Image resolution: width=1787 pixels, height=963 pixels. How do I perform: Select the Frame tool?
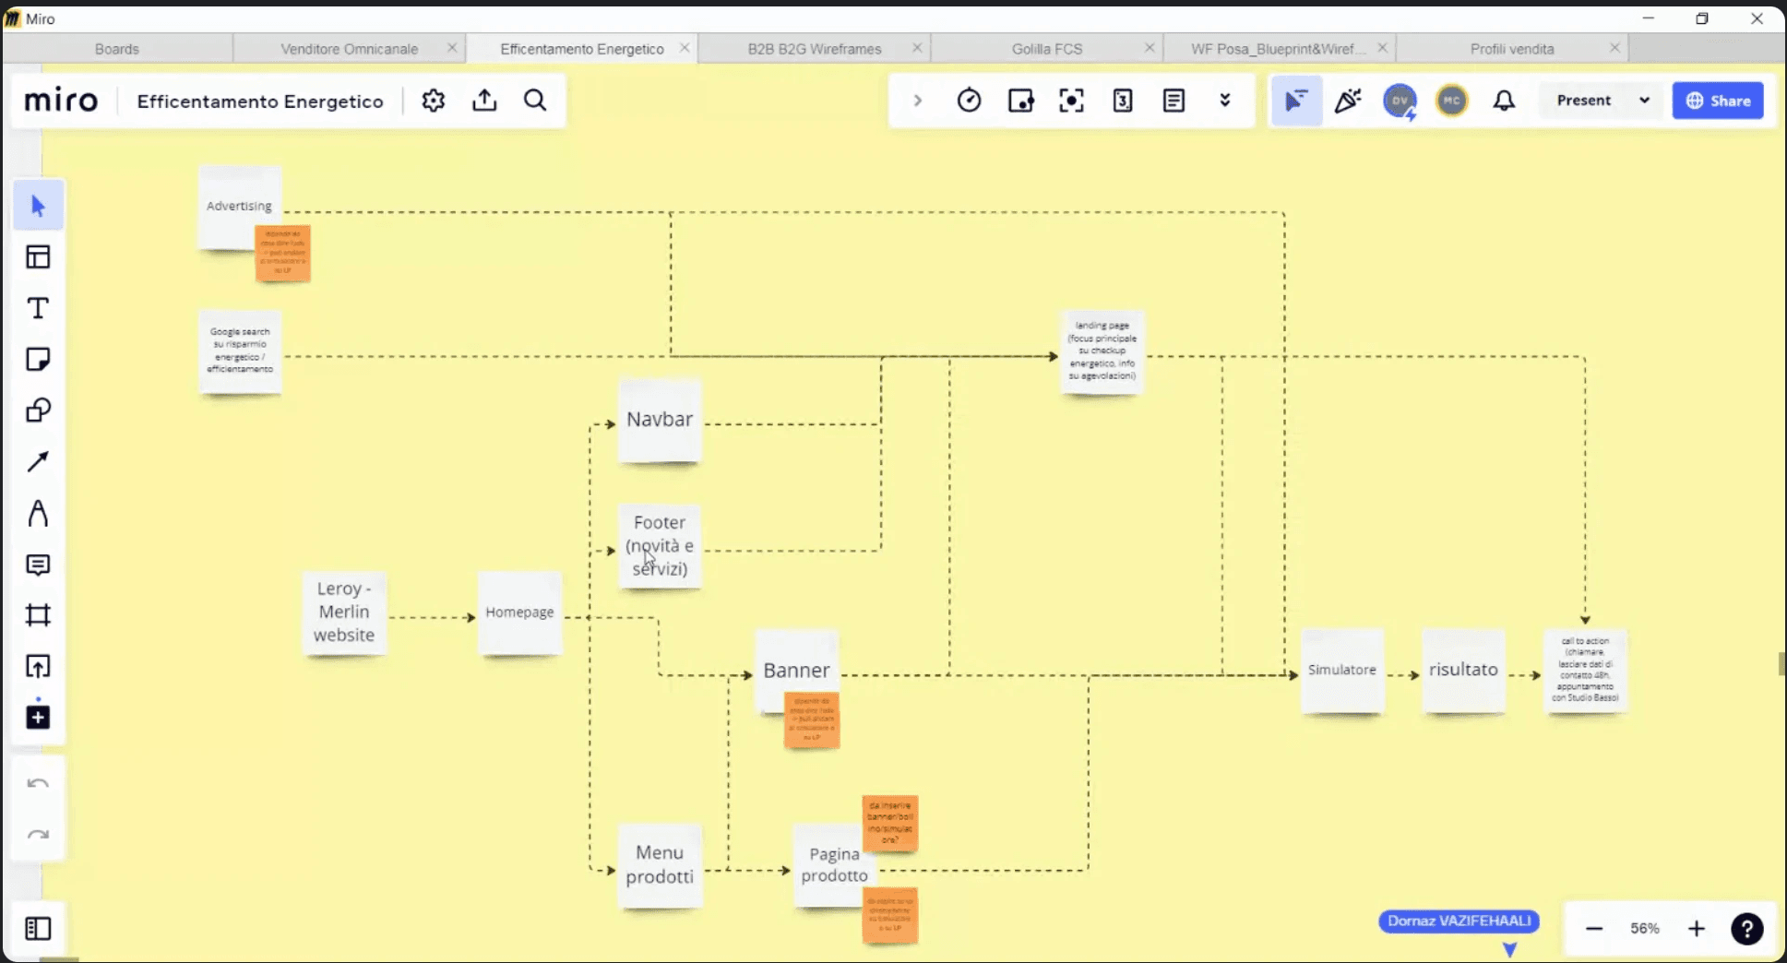click(38, 615)
